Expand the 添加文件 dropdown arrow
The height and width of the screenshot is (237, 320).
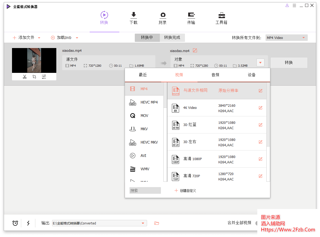pyautogui.click(x=39, y=38)
